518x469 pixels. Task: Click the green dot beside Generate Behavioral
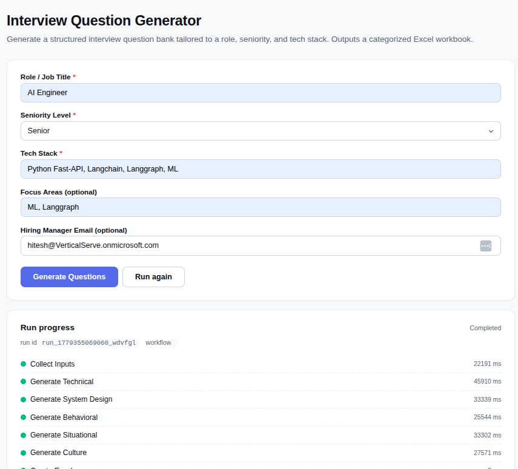click(24, 417)
